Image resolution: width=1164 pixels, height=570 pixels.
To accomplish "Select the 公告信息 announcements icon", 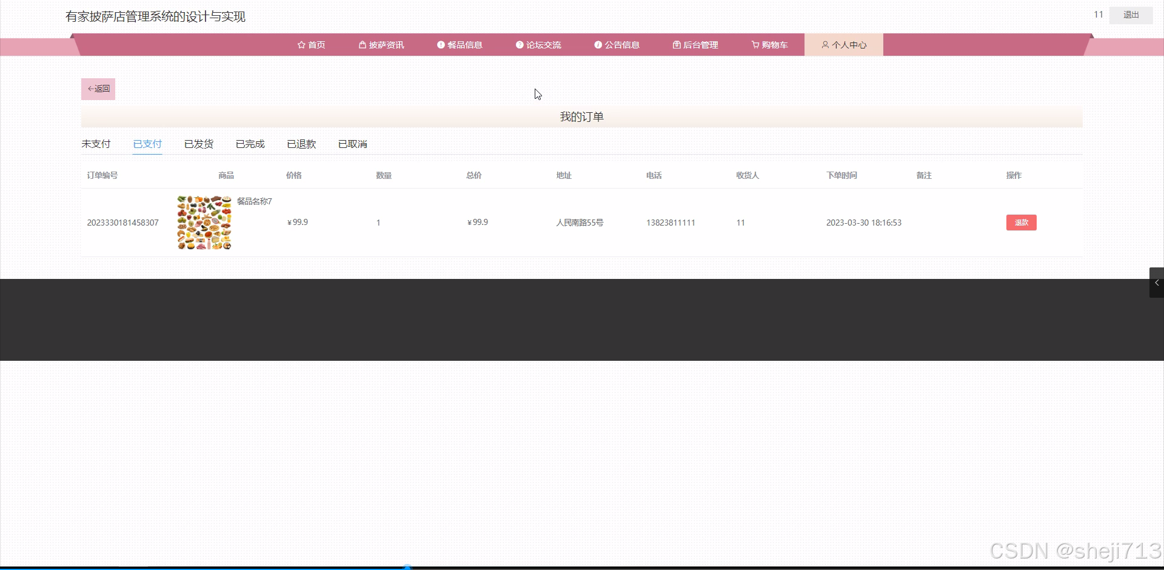I will (x=598, y=44).
